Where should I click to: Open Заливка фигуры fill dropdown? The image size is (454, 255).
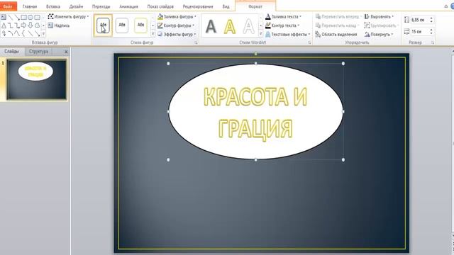177,16
